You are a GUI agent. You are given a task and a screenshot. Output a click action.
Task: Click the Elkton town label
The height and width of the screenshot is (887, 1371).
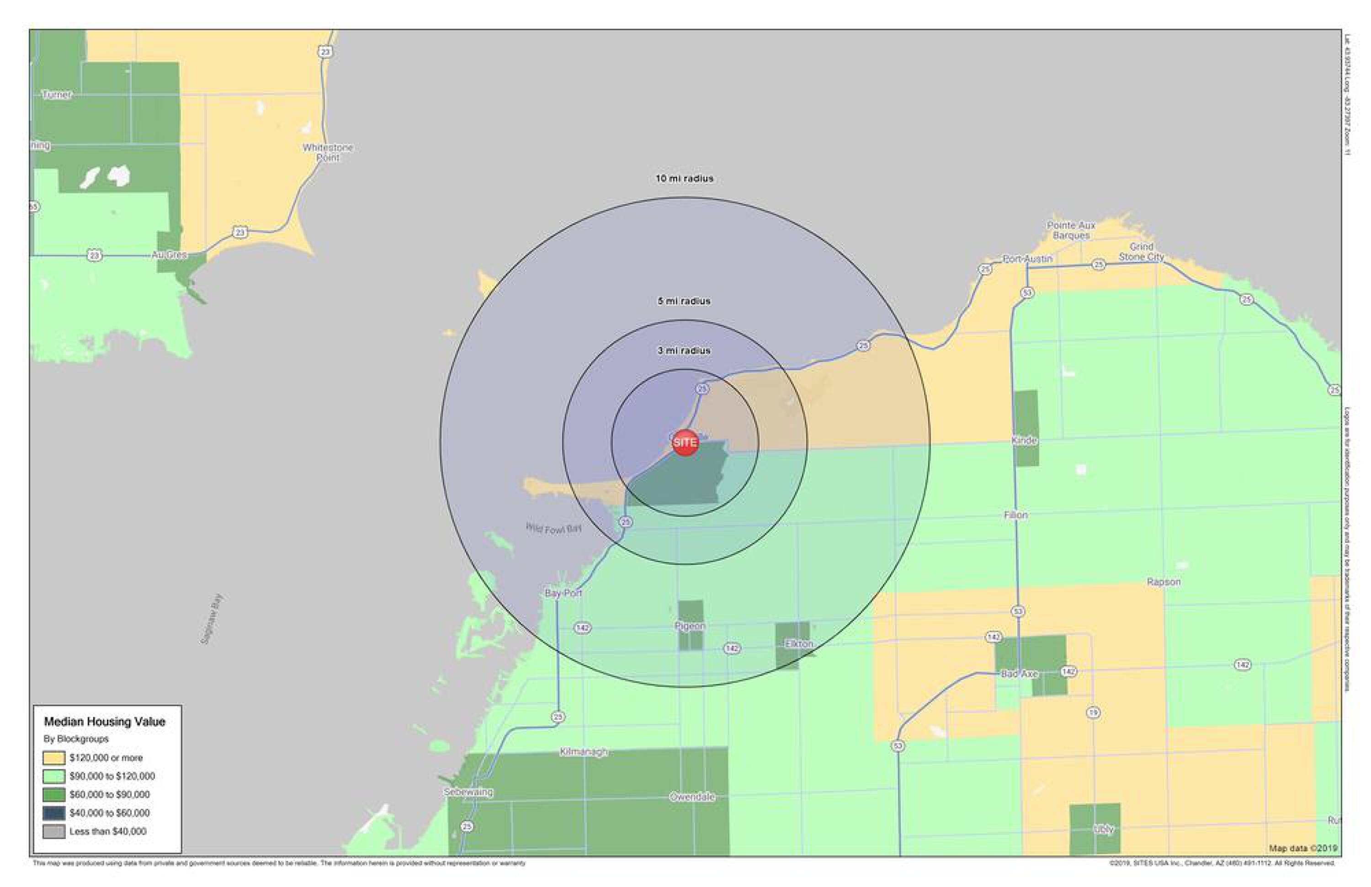(798, 644)
